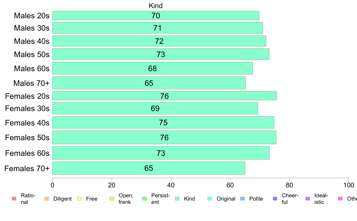Click the yellow Free legend swatch
357x221 pixels.
click(x=79, y=199)
